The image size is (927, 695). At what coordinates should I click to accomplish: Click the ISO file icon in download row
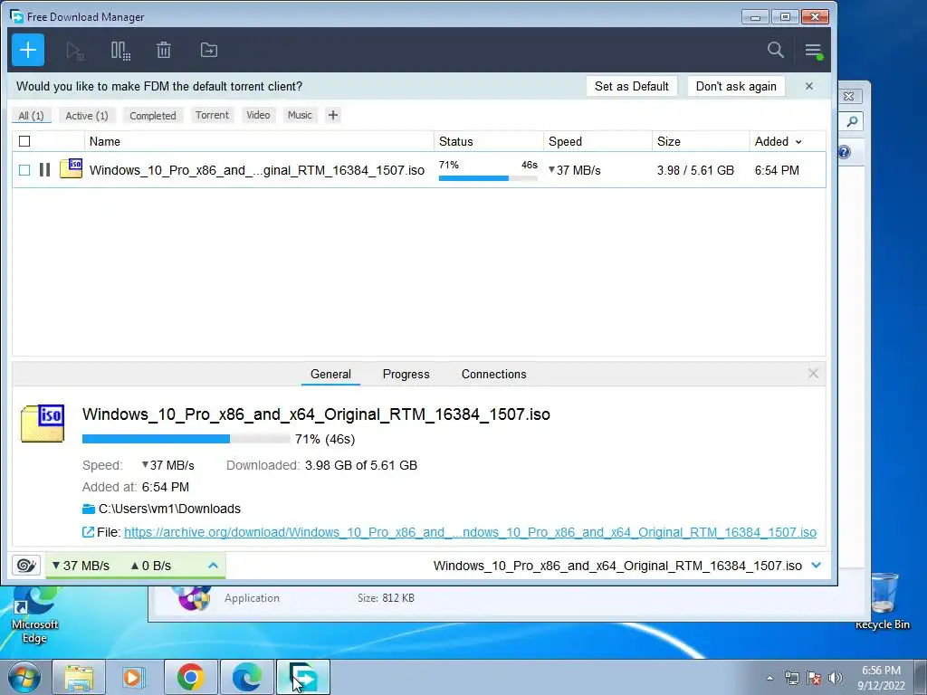(71, 168)
